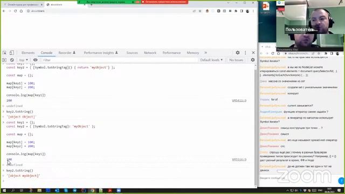Open Chrome from the taskbar

tap(92, 190)
